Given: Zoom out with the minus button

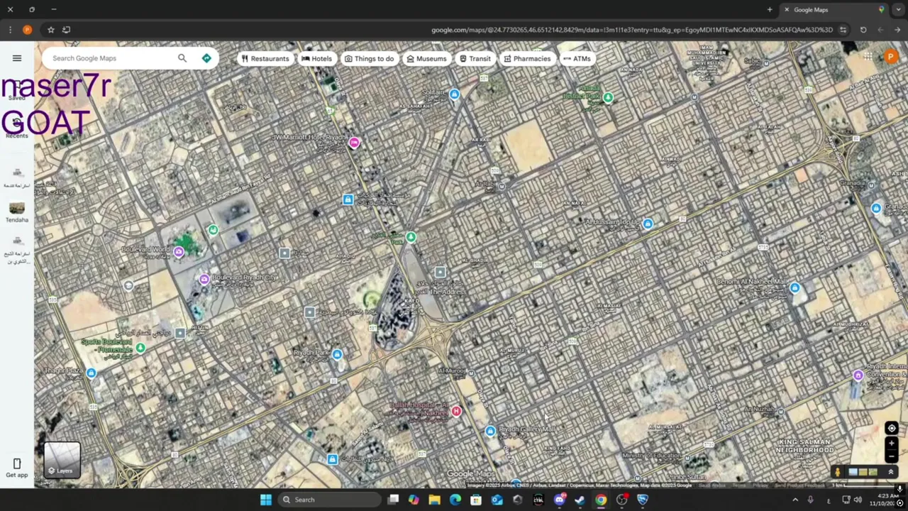Looking at the screenshot, I should (x=892, y=456).
